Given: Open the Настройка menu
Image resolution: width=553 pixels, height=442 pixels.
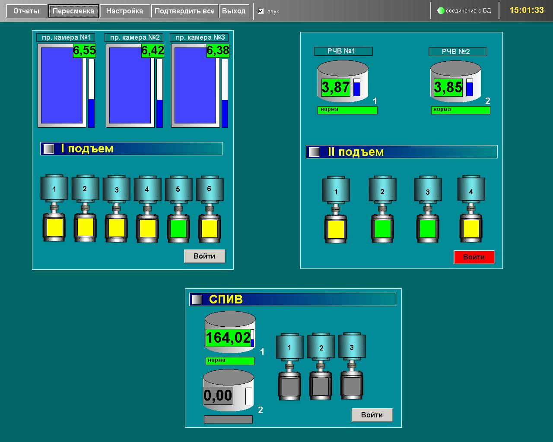Looking at the screenshot, I should (124, 11).
